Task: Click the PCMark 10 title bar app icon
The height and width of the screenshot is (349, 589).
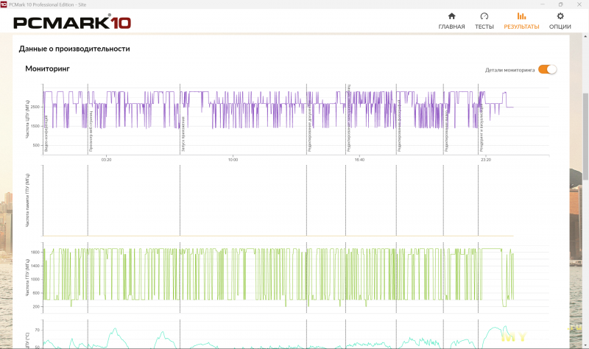Action: 4,4
